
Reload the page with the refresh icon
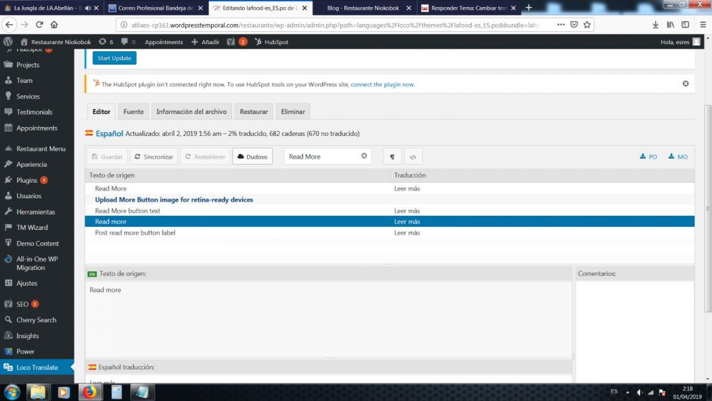[x=39, y=25]
